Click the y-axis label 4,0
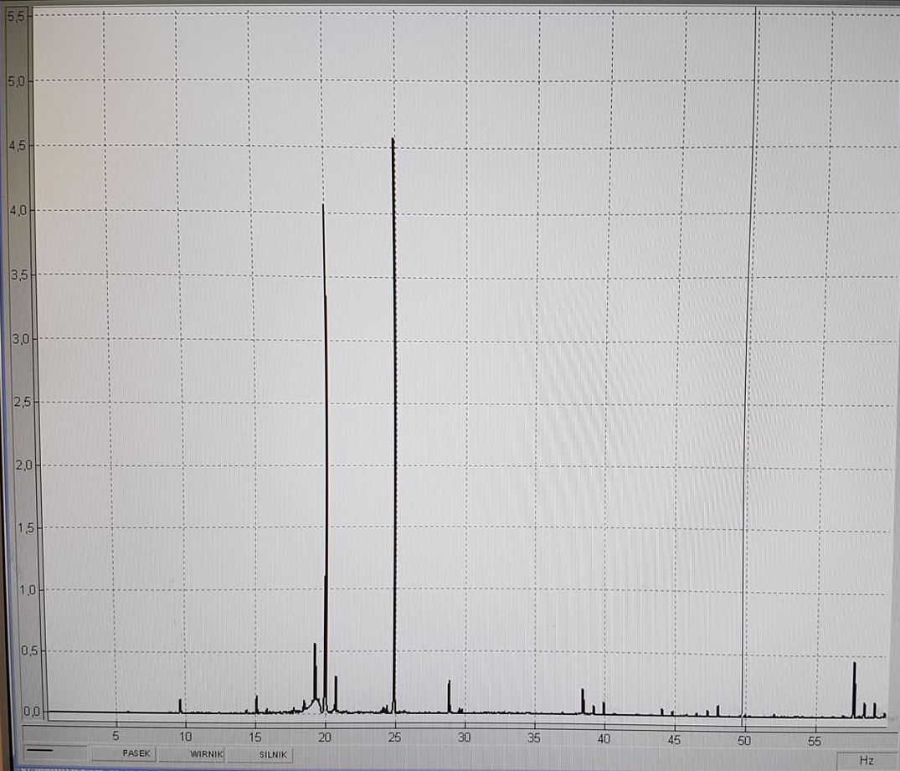 pyautogui.click(x=18, y=211)
